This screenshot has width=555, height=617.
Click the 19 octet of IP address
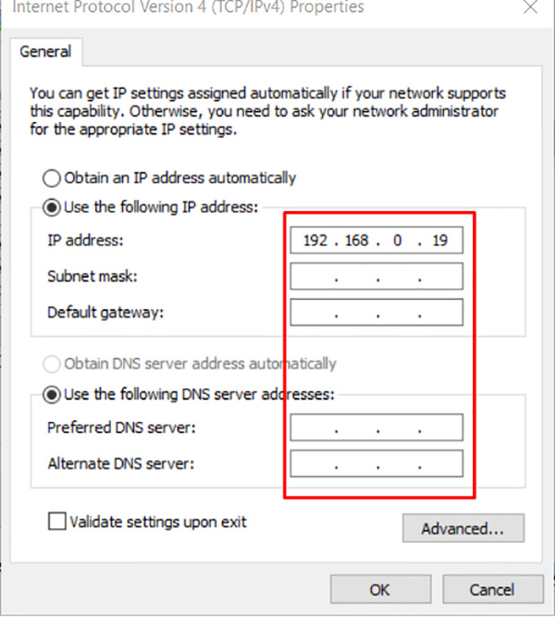(439, 241)
